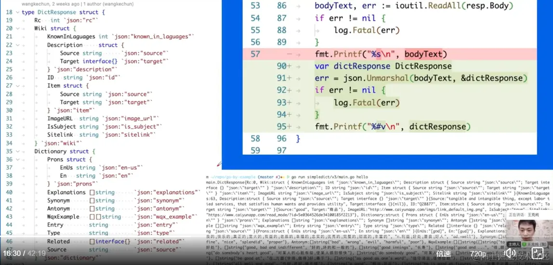The height and width of the screenshot is (265, 553).
Task: Collapse the Item struct fold at line 27
Action: [17, 86]
